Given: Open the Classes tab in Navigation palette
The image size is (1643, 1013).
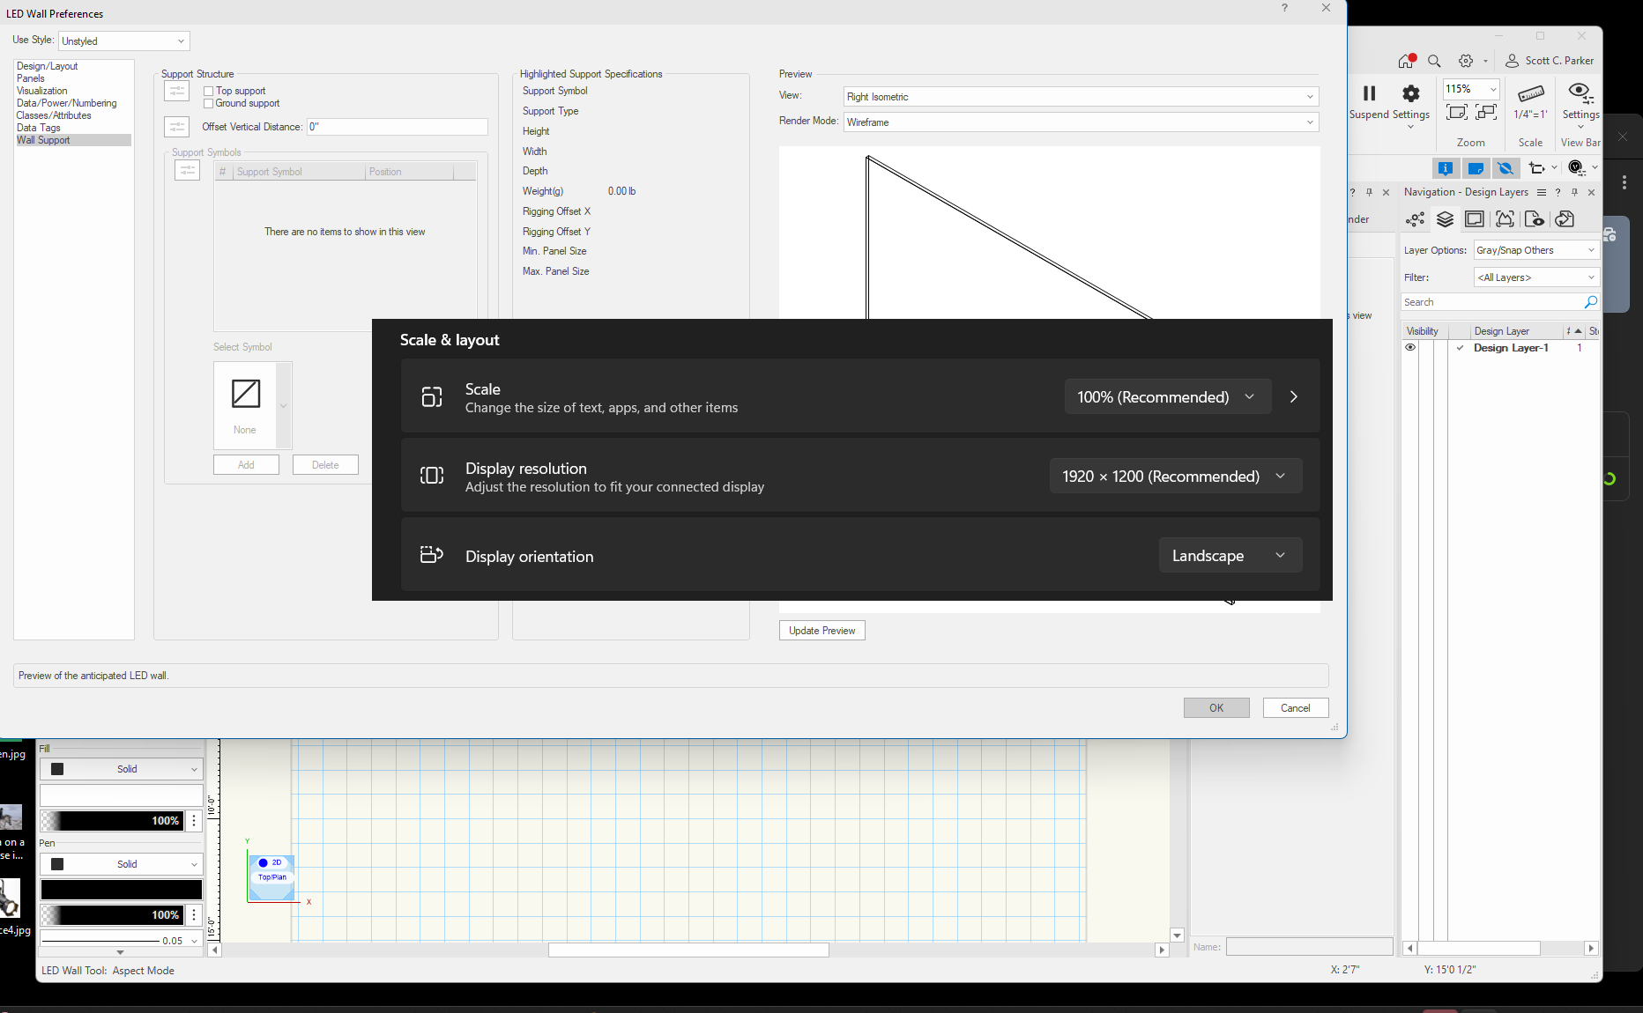Looking at the screenshot, I should (1415, 219).
